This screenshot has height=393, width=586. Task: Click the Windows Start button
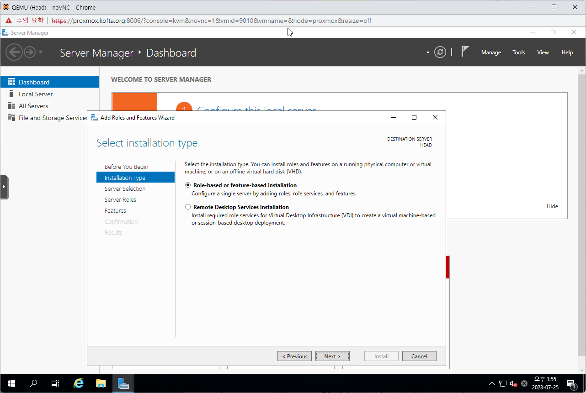coord(11,383)
